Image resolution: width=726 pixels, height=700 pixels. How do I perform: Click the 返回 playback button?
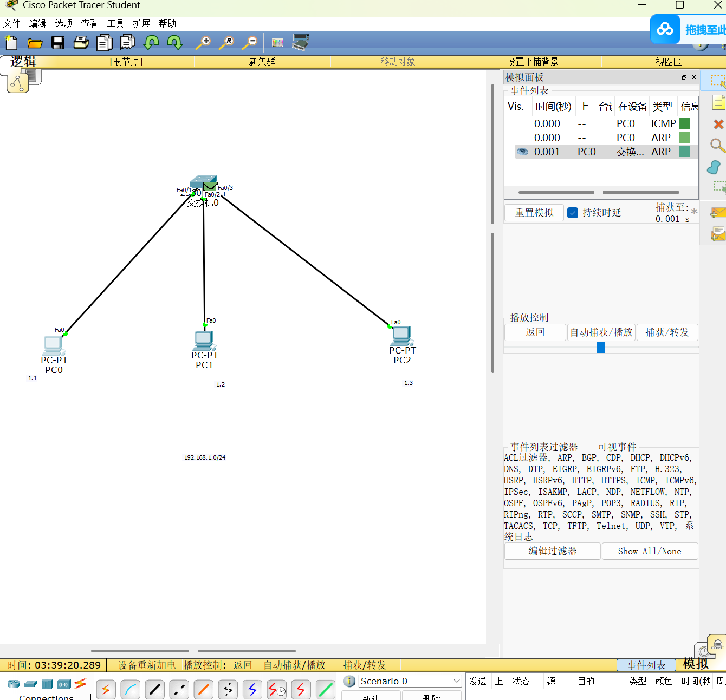tap(535, 332)
